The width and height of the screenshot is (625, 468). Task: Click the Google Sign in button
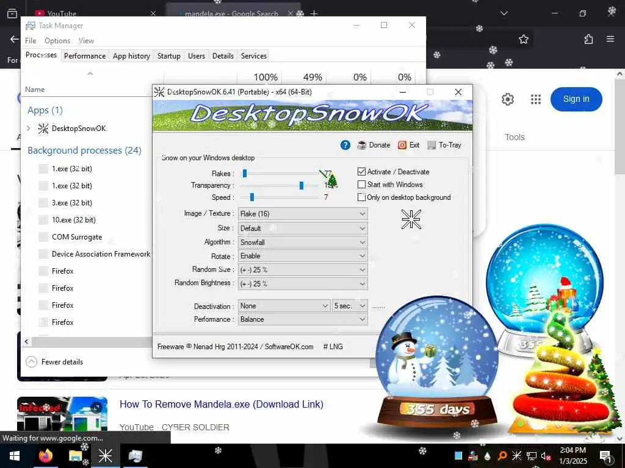pyautogui.click(x=576, y=99)
